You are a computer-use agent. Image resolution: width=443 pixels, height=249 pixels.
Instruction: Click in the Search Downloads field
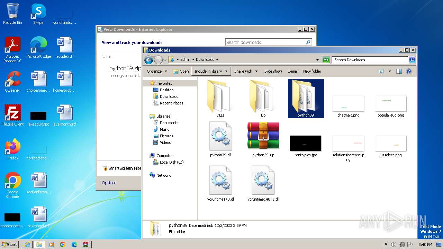370,60
